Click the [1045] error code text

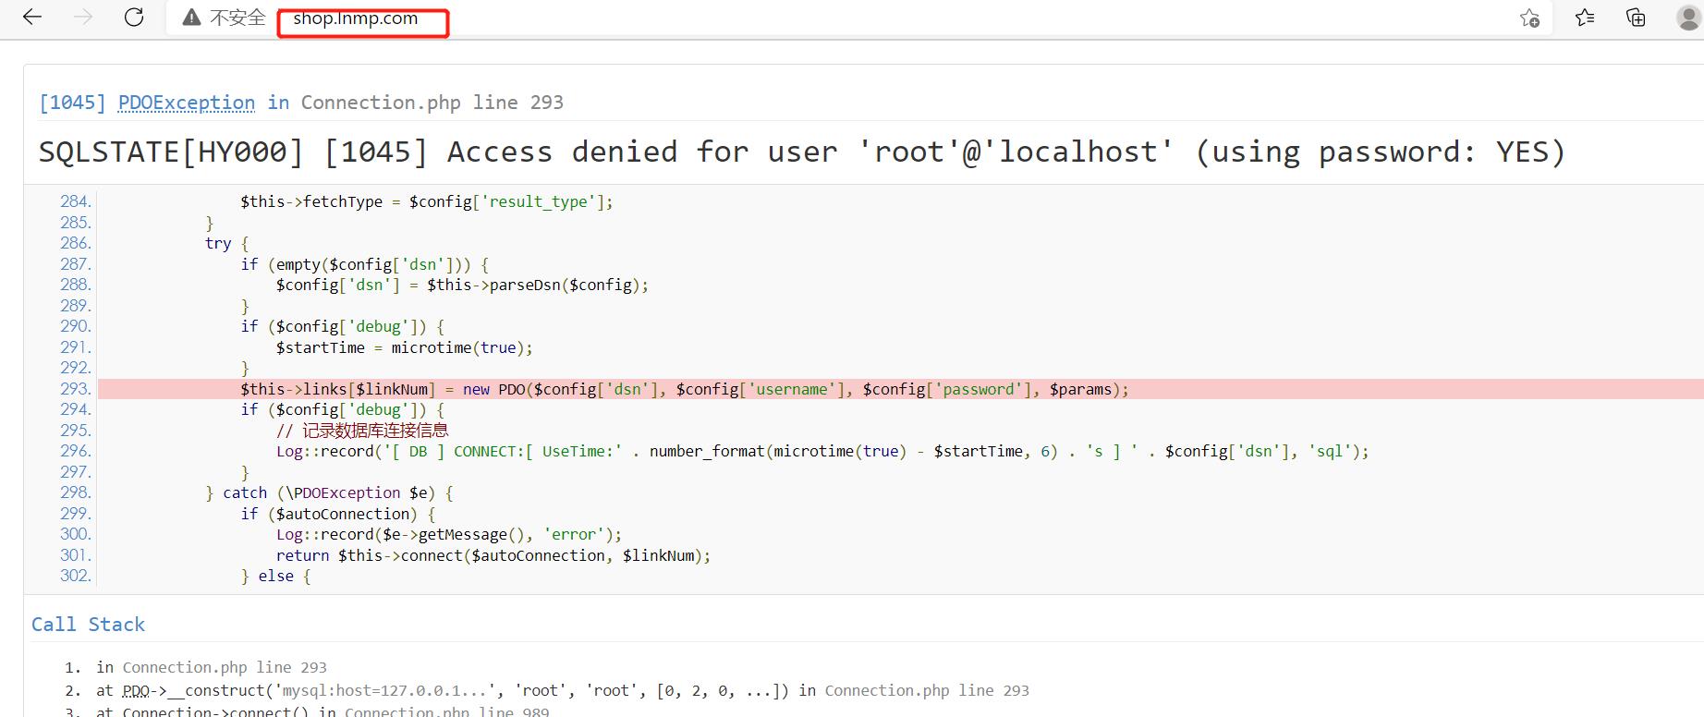coord(72,103)
